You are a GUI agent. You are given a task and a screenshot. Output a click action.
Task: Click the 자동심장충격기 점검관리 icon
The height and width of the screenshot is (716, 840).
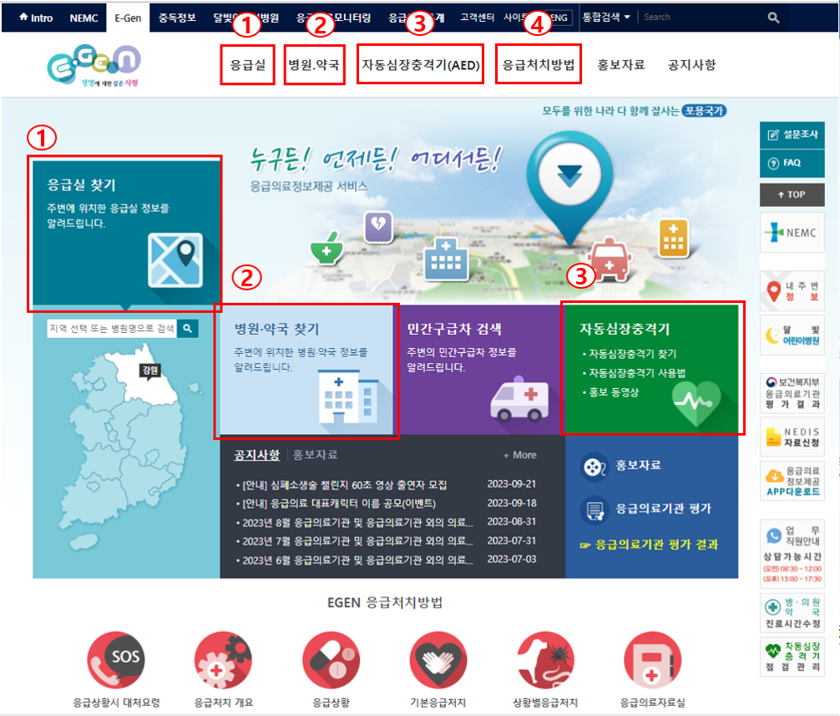click(772, 651)
